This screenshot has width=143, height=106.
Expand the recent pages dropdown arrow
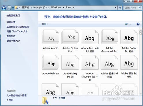[13, 8]
